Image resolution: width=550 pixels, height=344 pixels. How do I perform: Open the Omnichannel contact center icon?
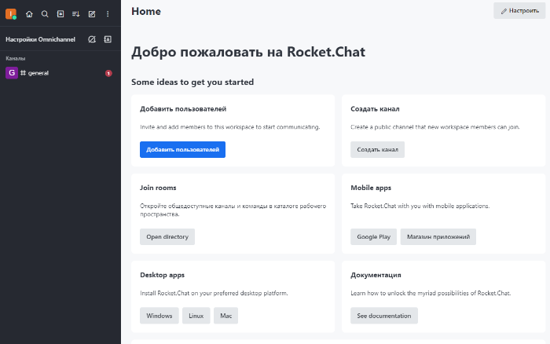(x=108, y=39)
